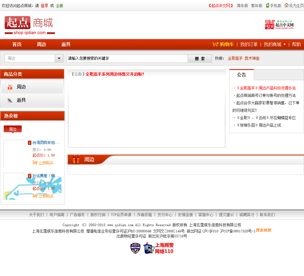The height and width of the screenshot is (276, 304).
Task: Click the 商品分类 header
Action: (32, 74)
